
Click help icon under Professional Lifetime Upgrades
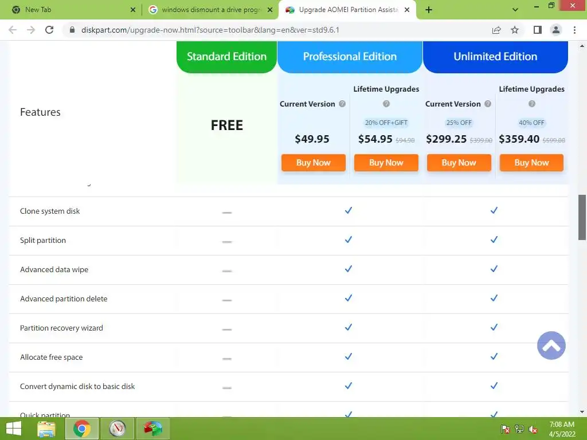point(386,104)
